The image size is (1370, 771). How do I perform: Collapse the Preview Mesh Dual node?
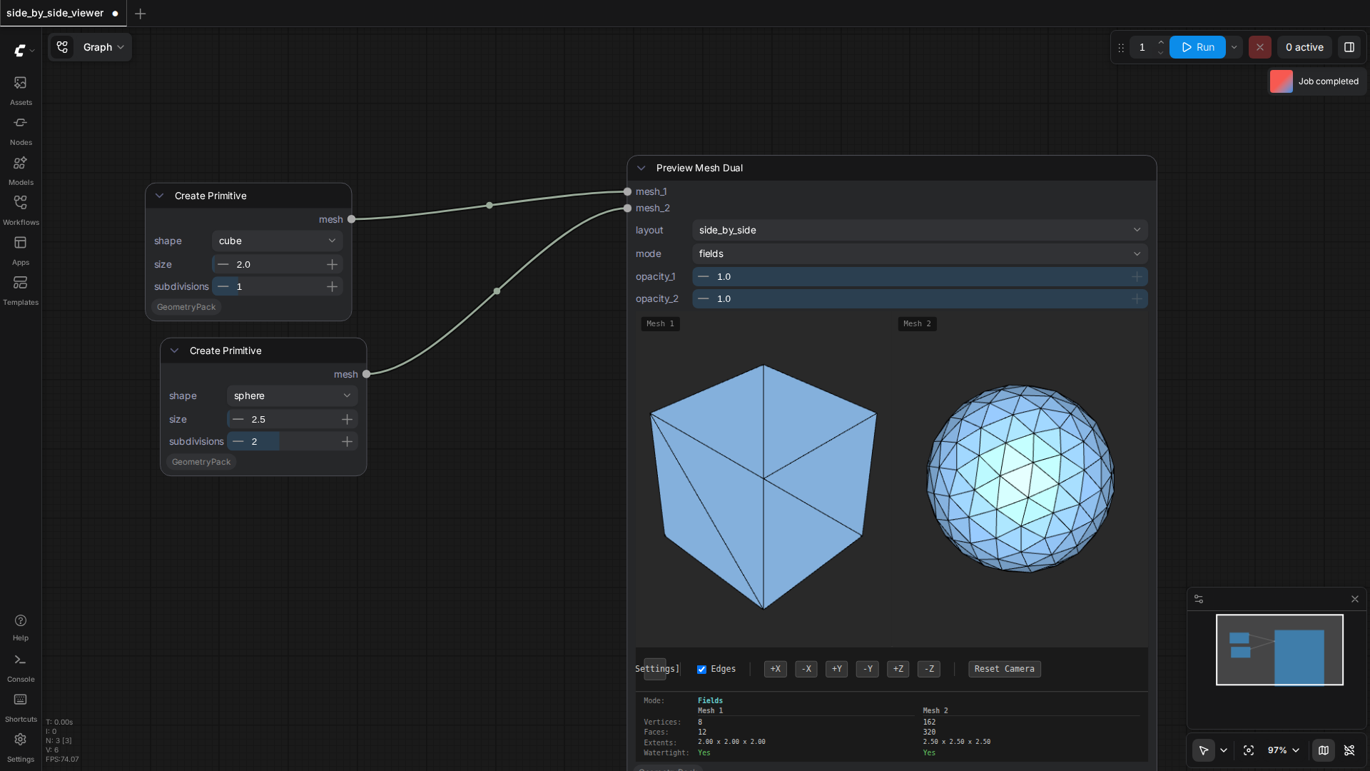(x=641, y=168)
